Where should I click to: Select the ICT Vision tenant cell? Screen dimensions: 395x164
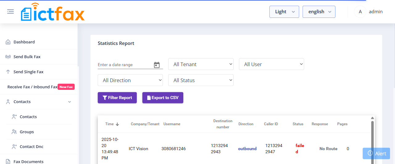tap(139, 149)
